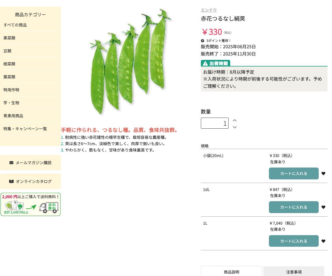Viewport: 332px width, 276px height.
Task: Select the 豆類 category in the sidebar
Action: pyautogui.click(x=7, y=51)
